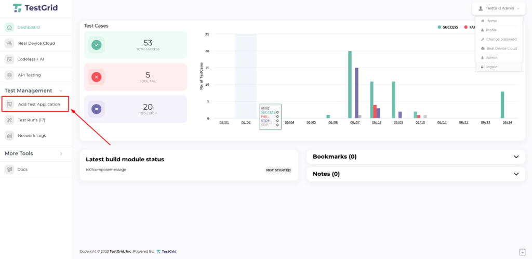Click the cloud icon in the user menu
532x259 pixels.
click(x=483, y=48)
